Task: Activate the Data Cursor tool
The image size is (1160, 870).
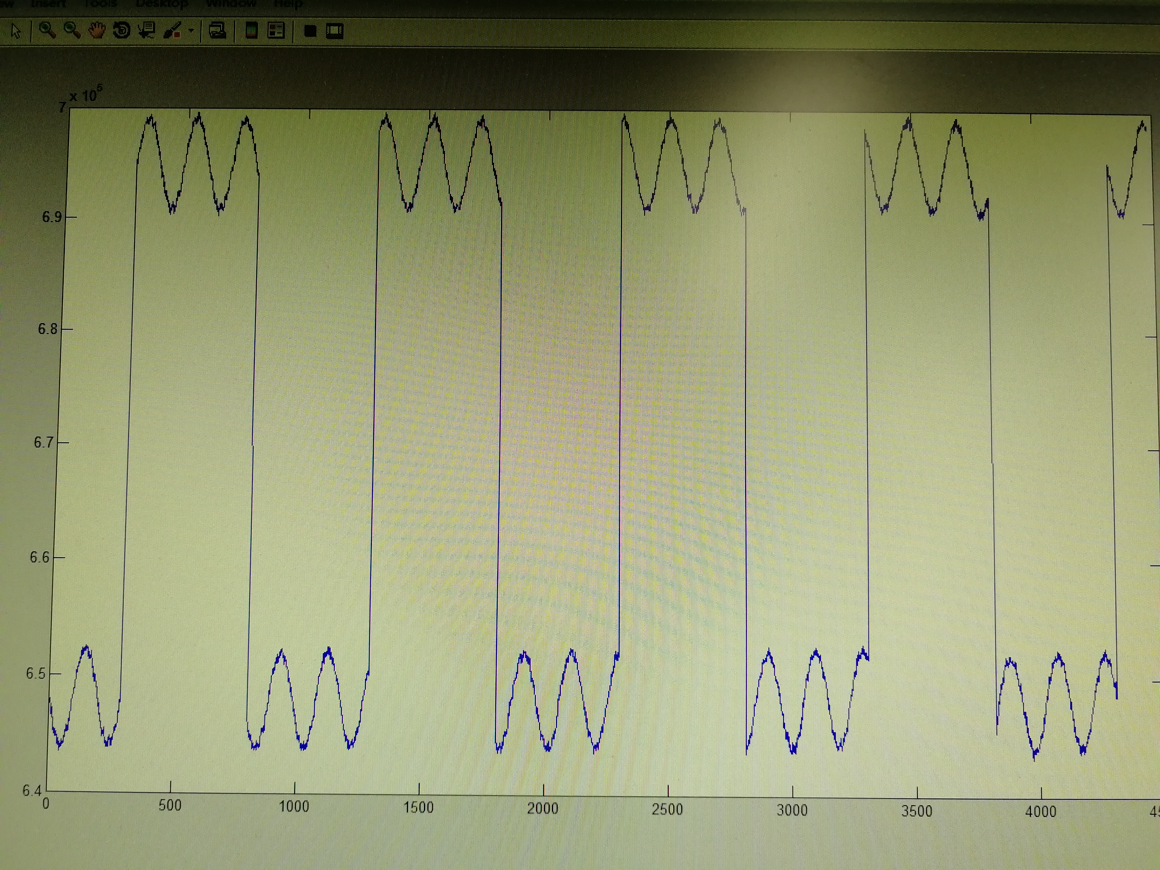Action: 147,30
